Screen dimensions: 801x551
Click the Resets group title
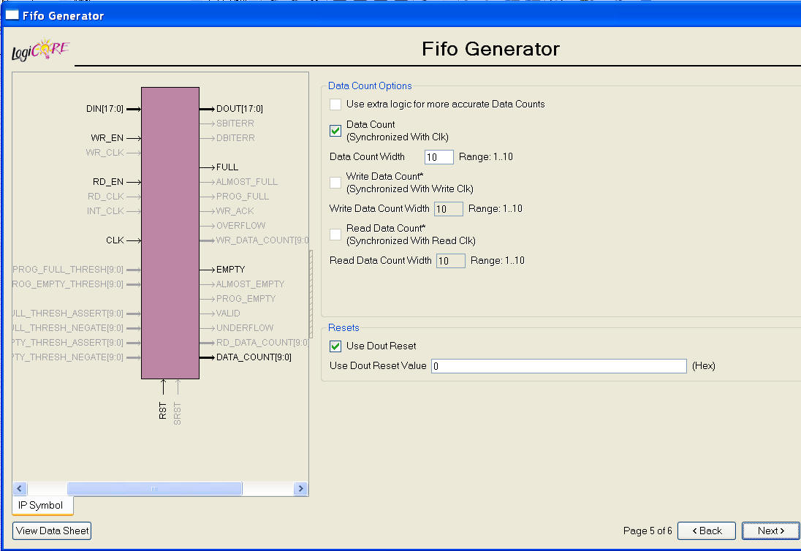tap(343, 328)
